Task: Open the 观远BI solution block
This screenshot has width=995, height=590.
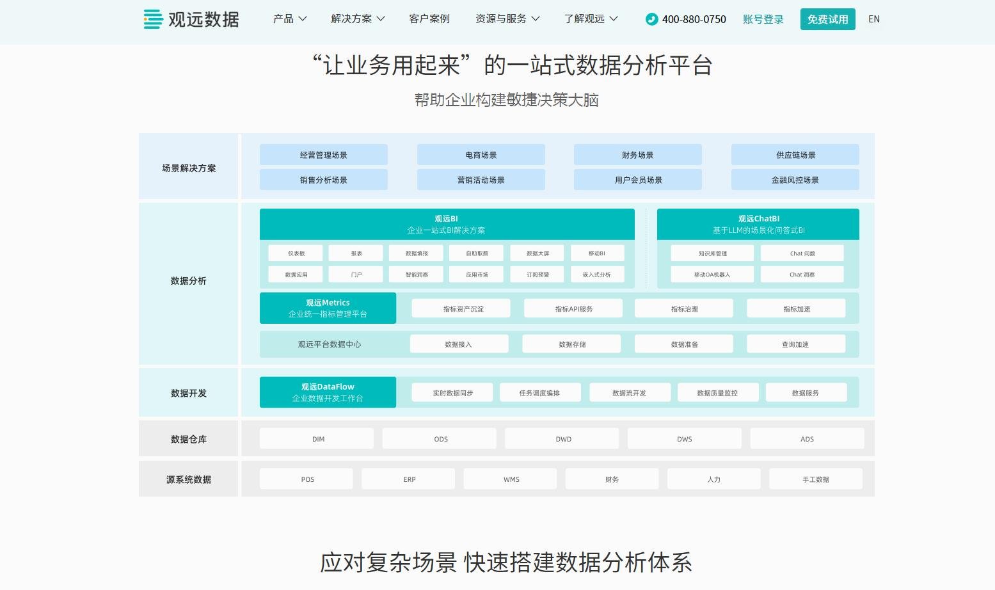Action: coord(446,224)
